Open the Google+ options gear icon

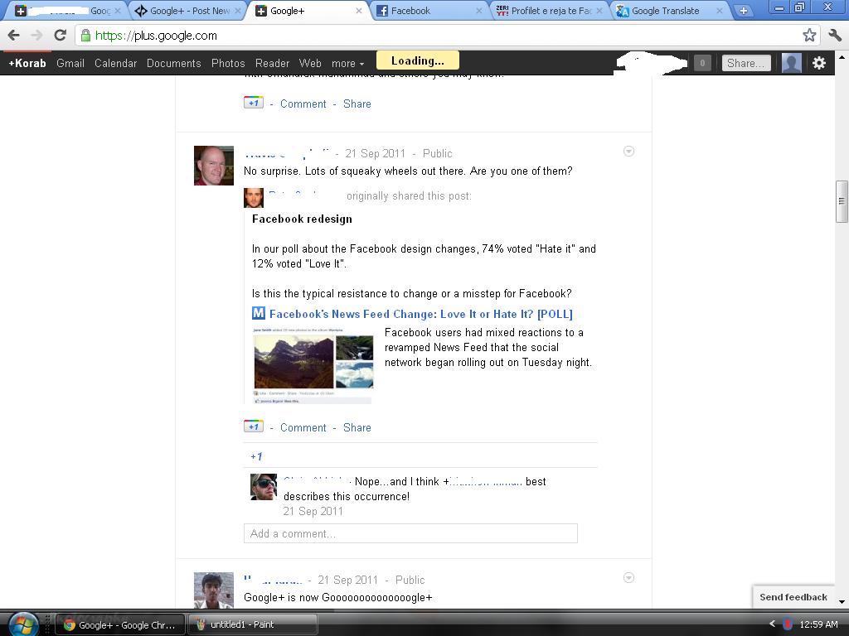tap(819, 63)
